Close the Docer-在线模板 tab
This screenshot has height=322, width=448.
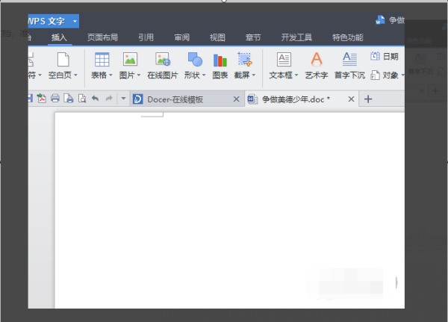(236, 99)
